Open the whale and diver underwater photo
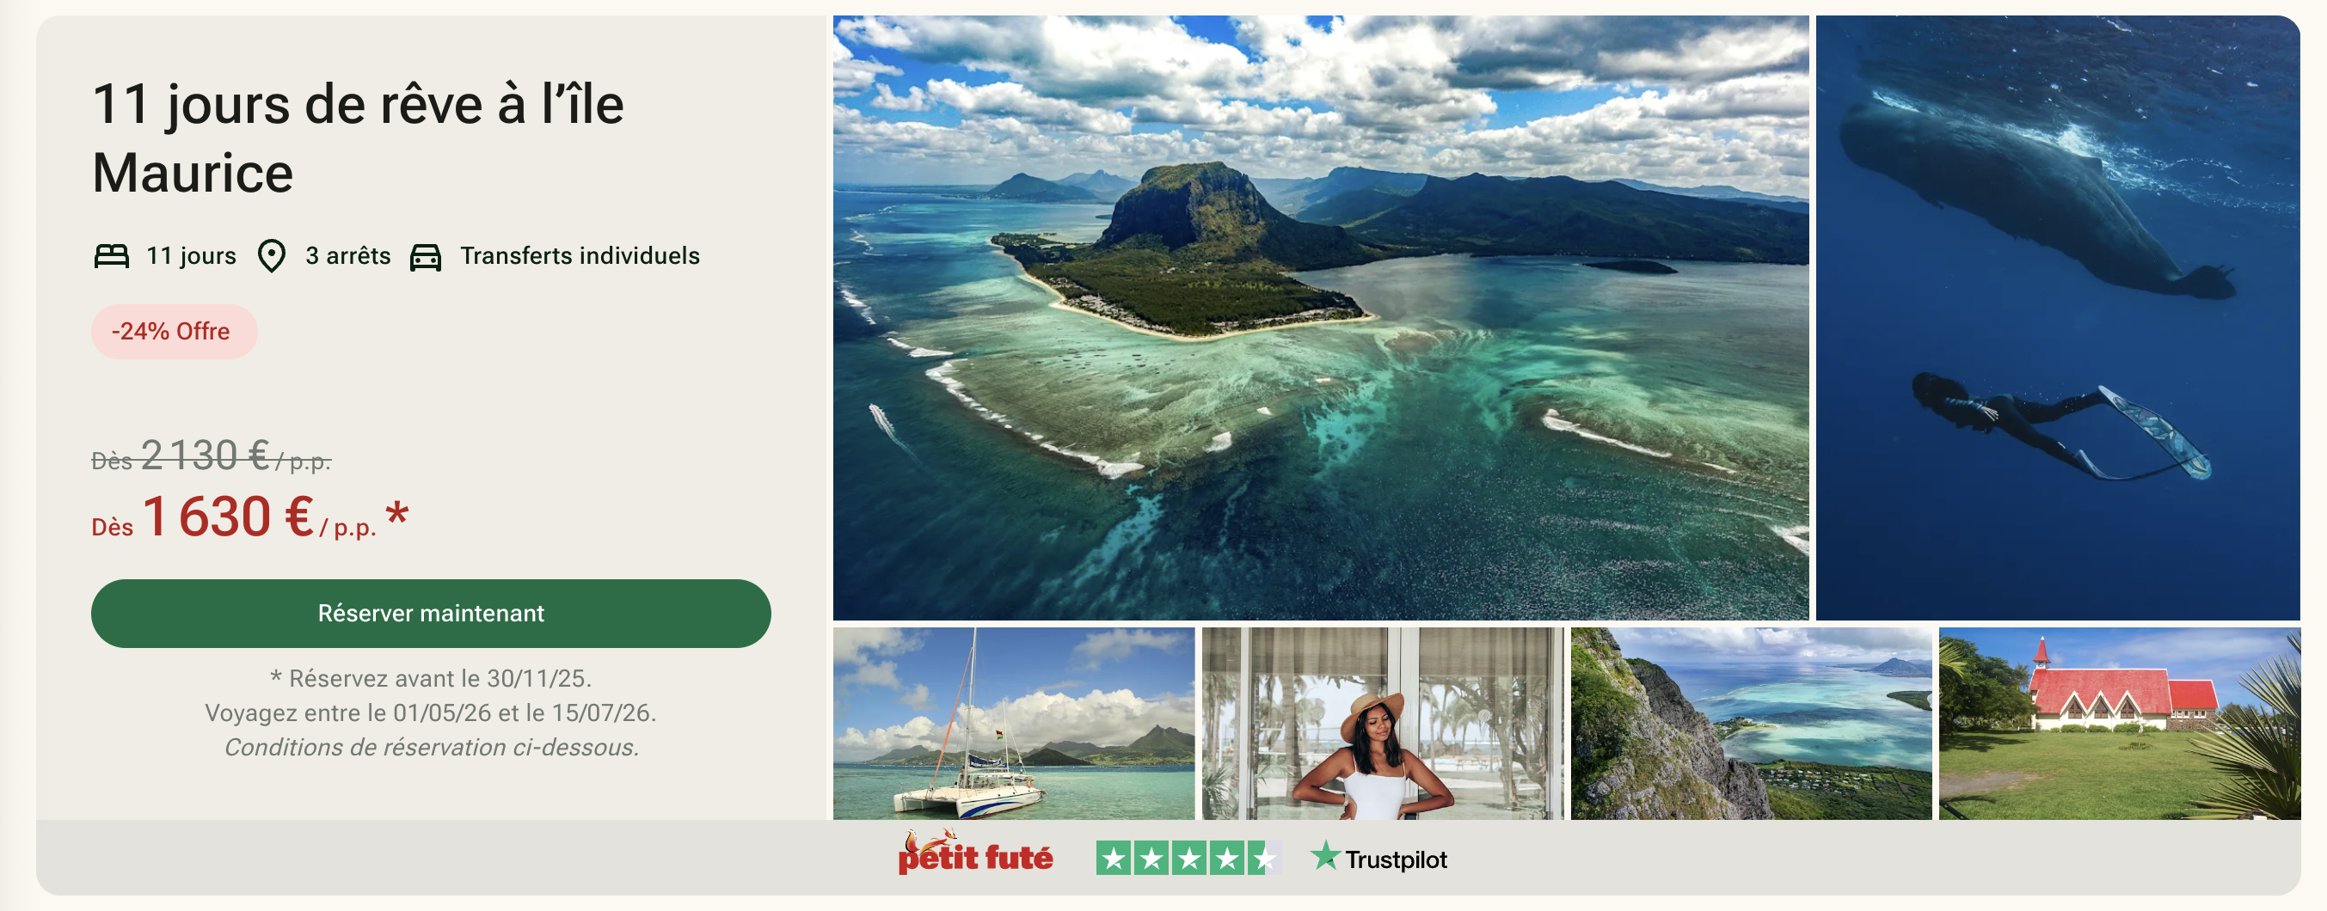The height and width of the screenshot is (911, 2327). pyautogui.click(x=2058, y=317)
